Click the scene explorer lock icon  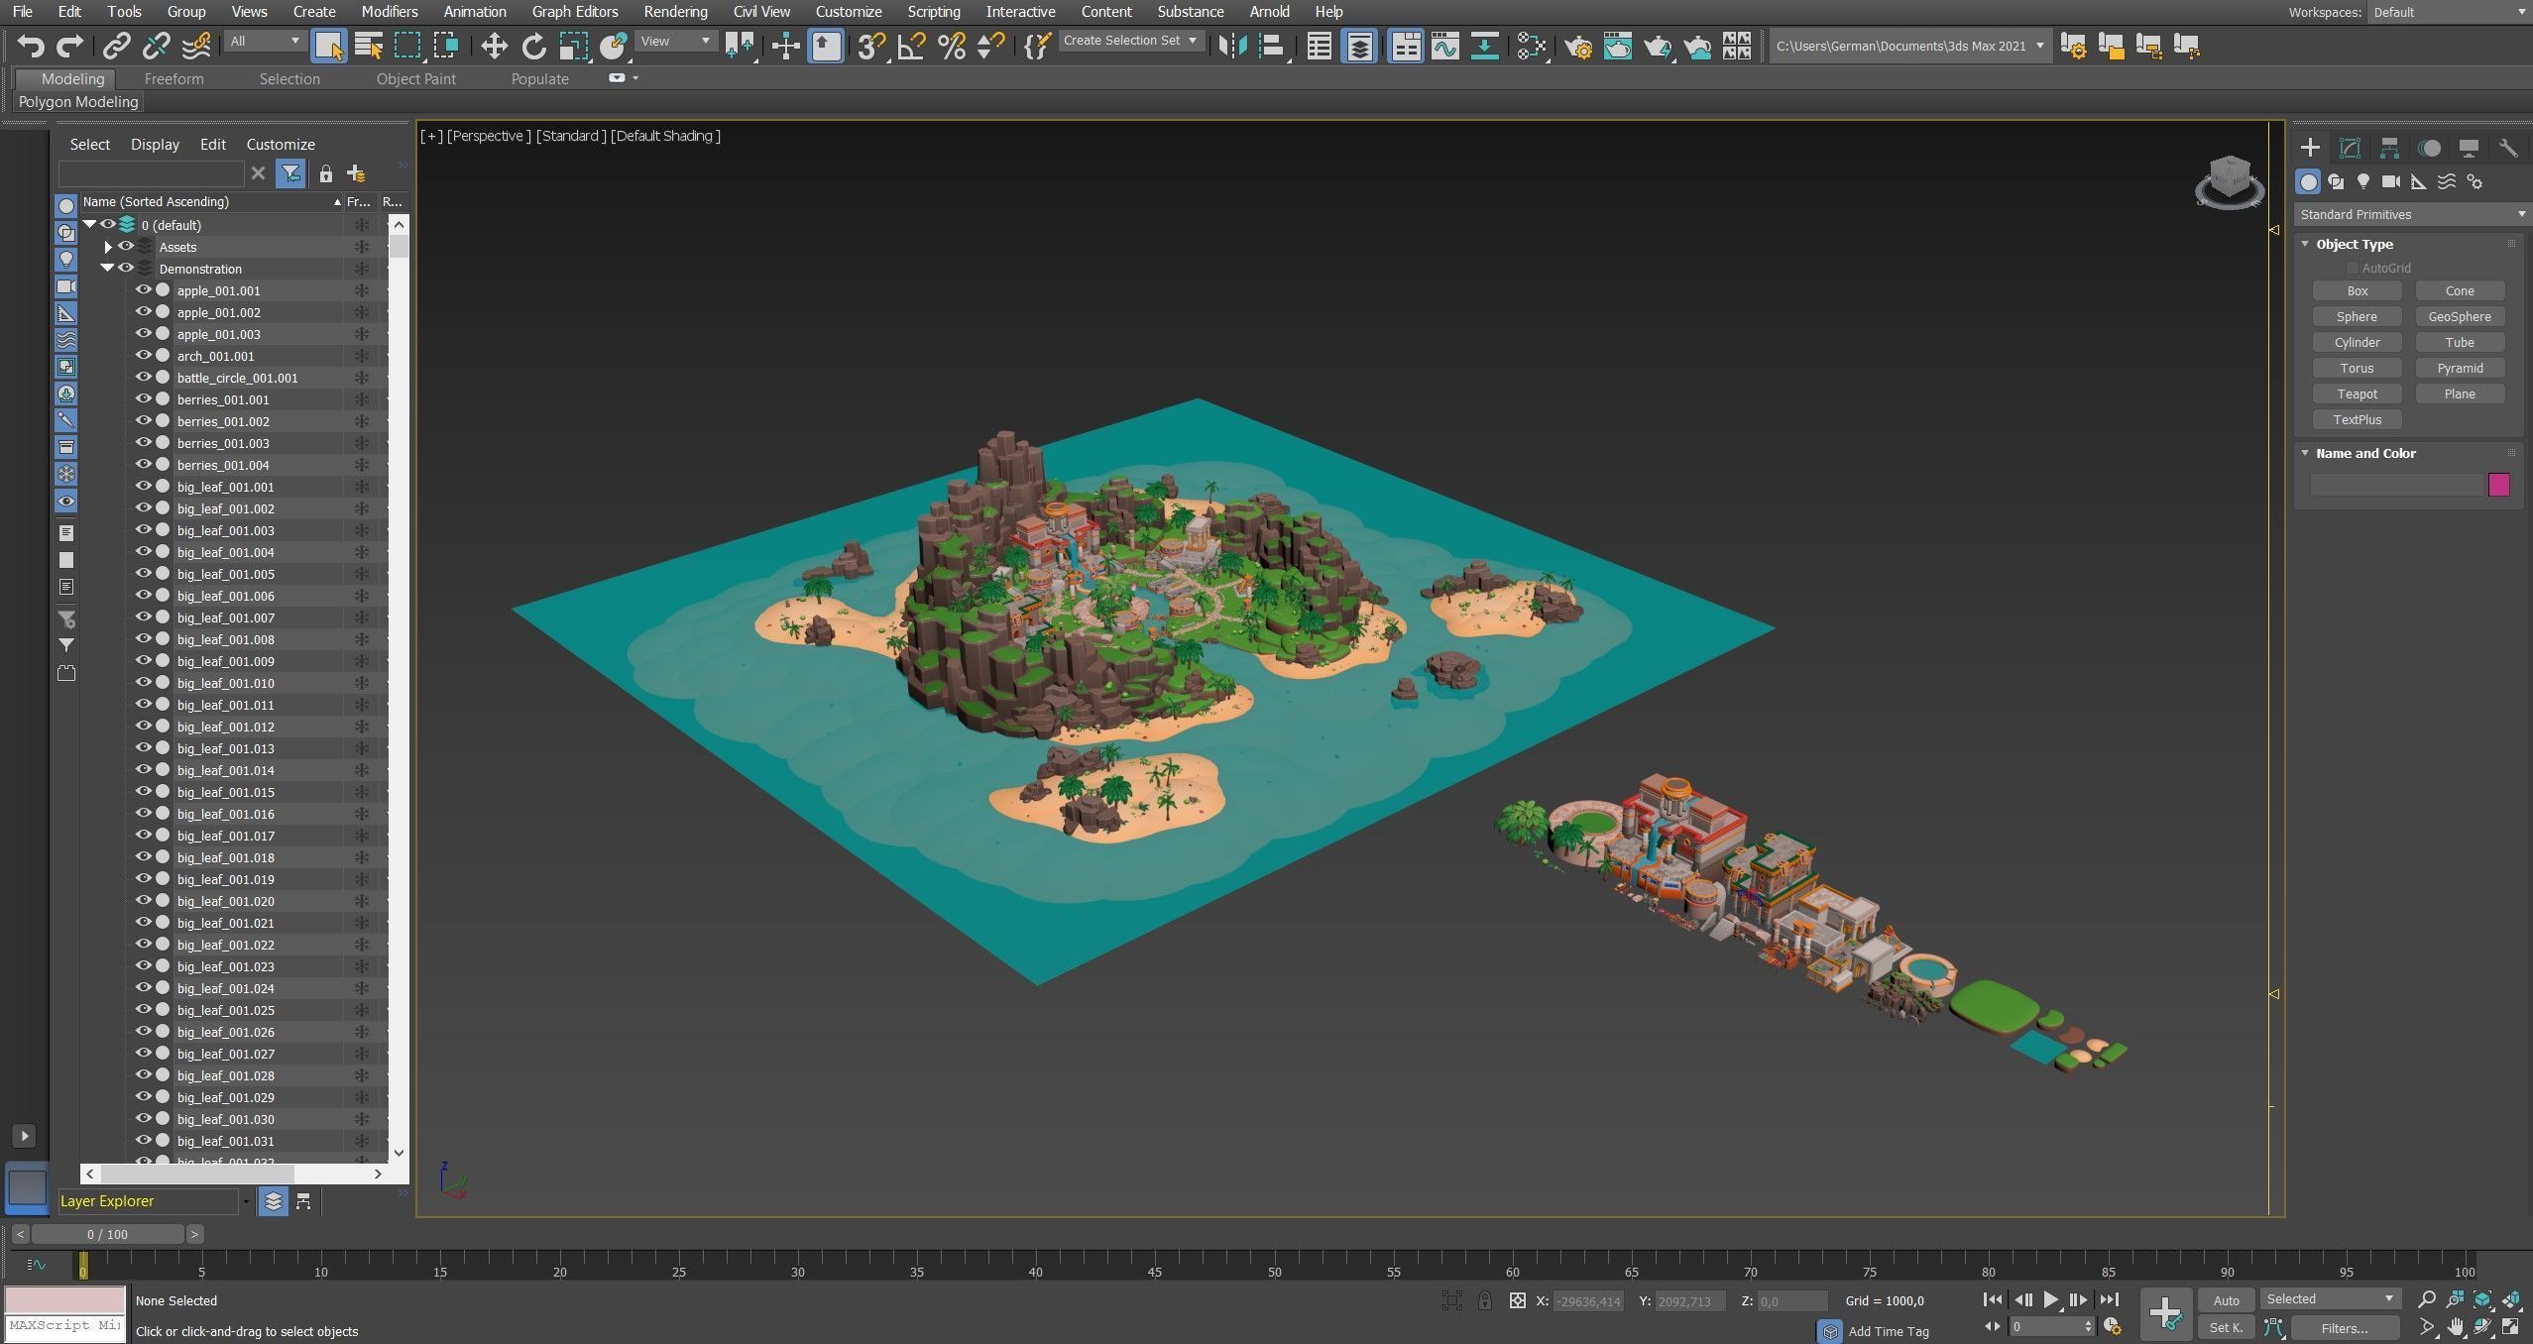point(325,174)
